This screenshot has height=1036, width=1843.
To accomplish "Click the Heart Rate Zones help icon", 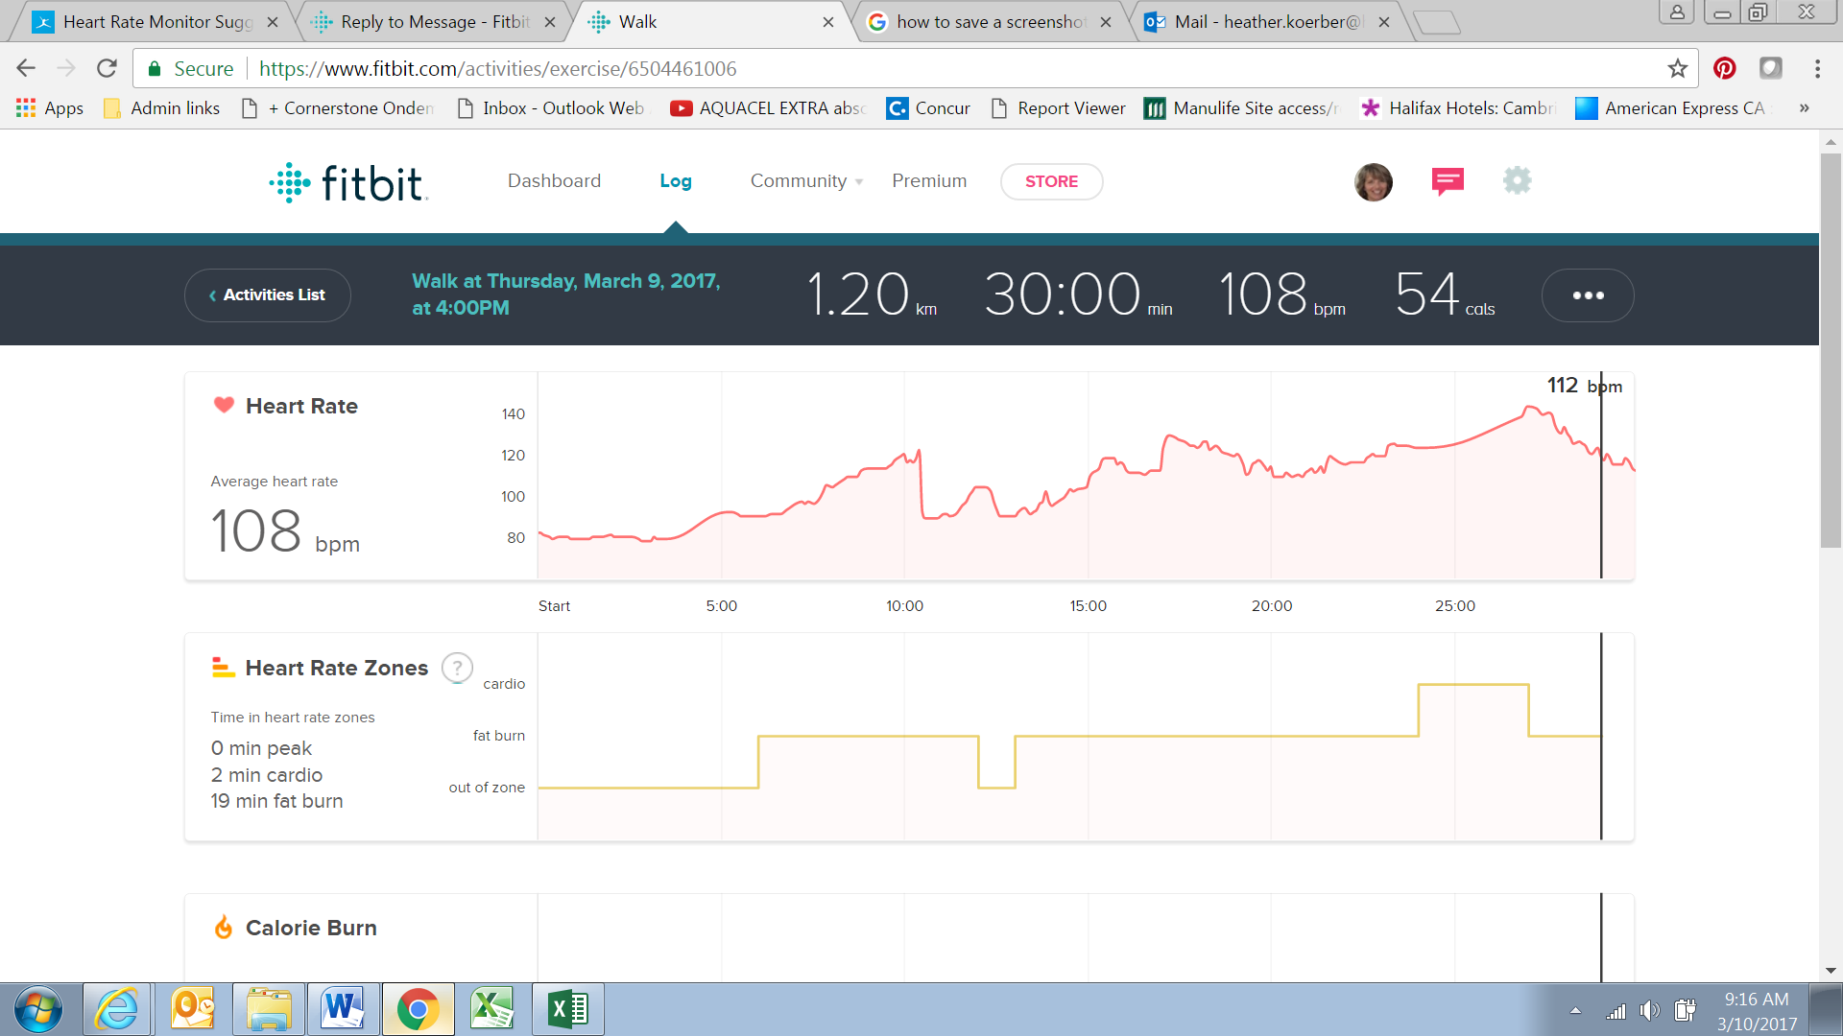I will [457, 668].
